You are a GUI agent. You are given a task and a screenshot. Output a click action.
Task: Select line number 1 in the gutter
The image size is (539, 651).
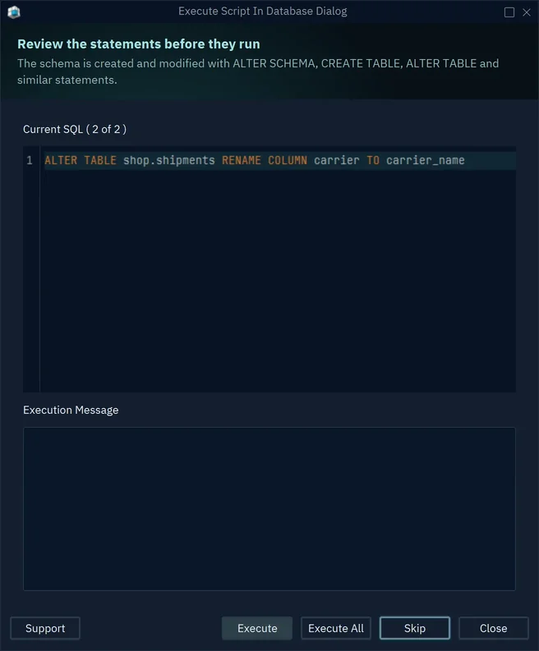click(29, 160)
